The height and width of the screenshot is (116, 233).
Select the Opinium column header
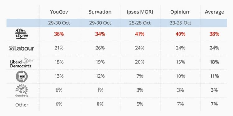180,12
